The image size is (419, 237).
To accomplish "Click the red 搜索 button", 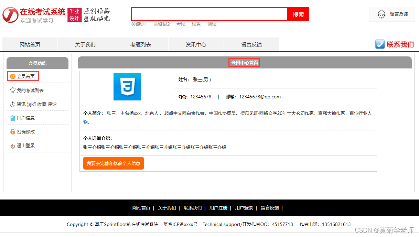I will coord(298,14).
